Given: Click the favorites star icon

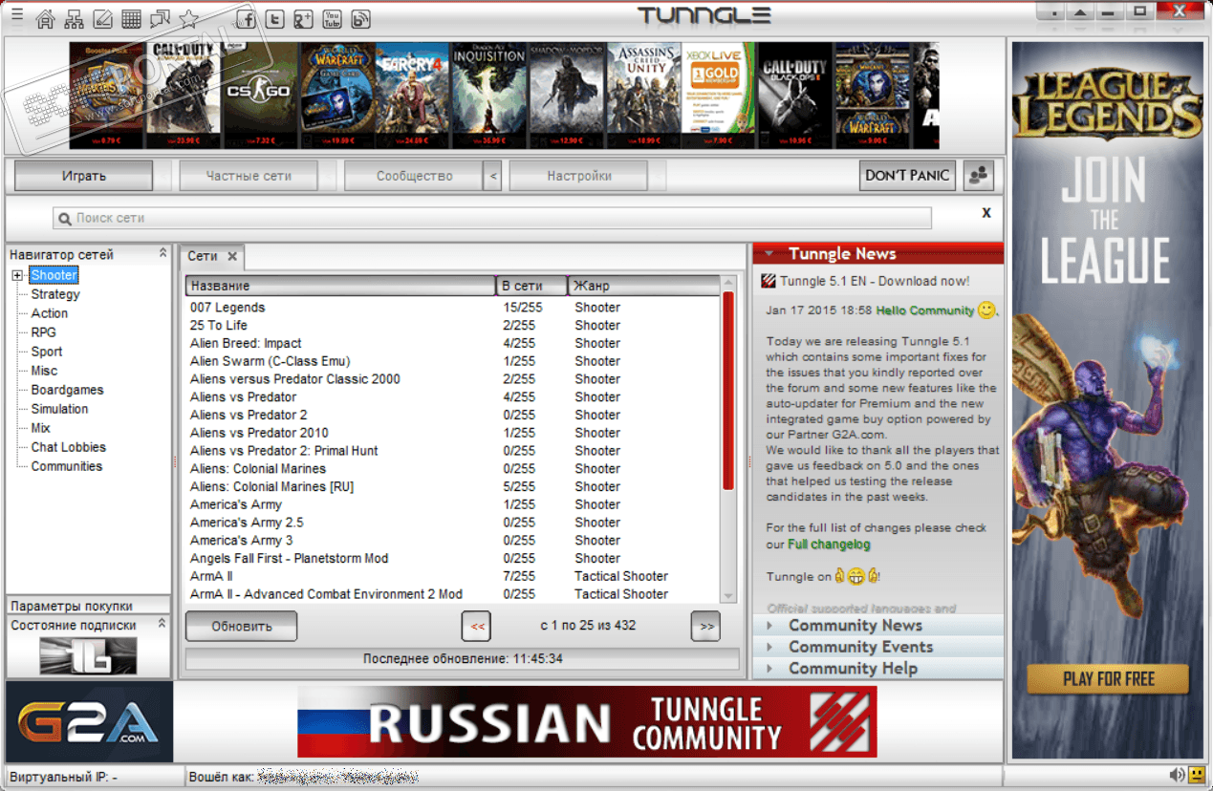Looking at the screenshot, I should tap(189, 18).
